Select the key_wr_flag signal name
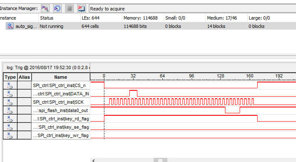296x162 pixels. (x=61, y=135)
